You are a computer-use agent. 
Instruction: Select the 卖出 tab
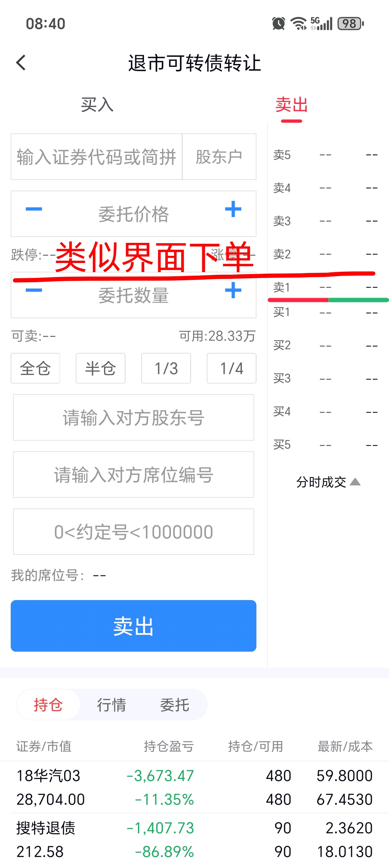tap(291, 105)
